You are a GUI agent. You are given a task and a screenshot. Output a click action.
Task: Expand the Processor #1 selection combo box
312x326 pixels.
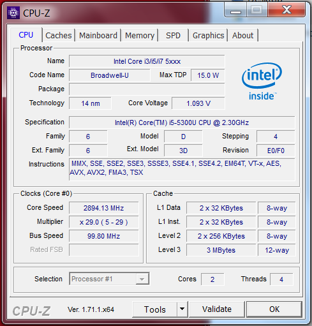pos(109,279)
